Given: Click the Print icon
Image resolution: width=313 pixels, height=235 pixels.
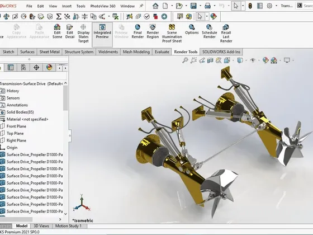Looking at the screenshot, I should pyautogui.click(x=207, y=6).
